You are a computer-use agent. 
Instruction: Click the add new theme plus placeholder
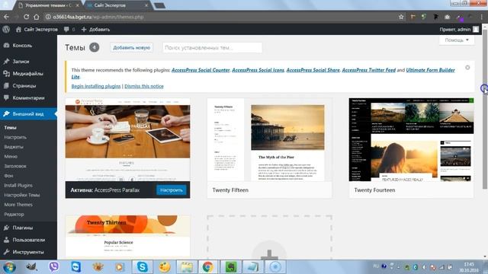click(x=269, y=237)
